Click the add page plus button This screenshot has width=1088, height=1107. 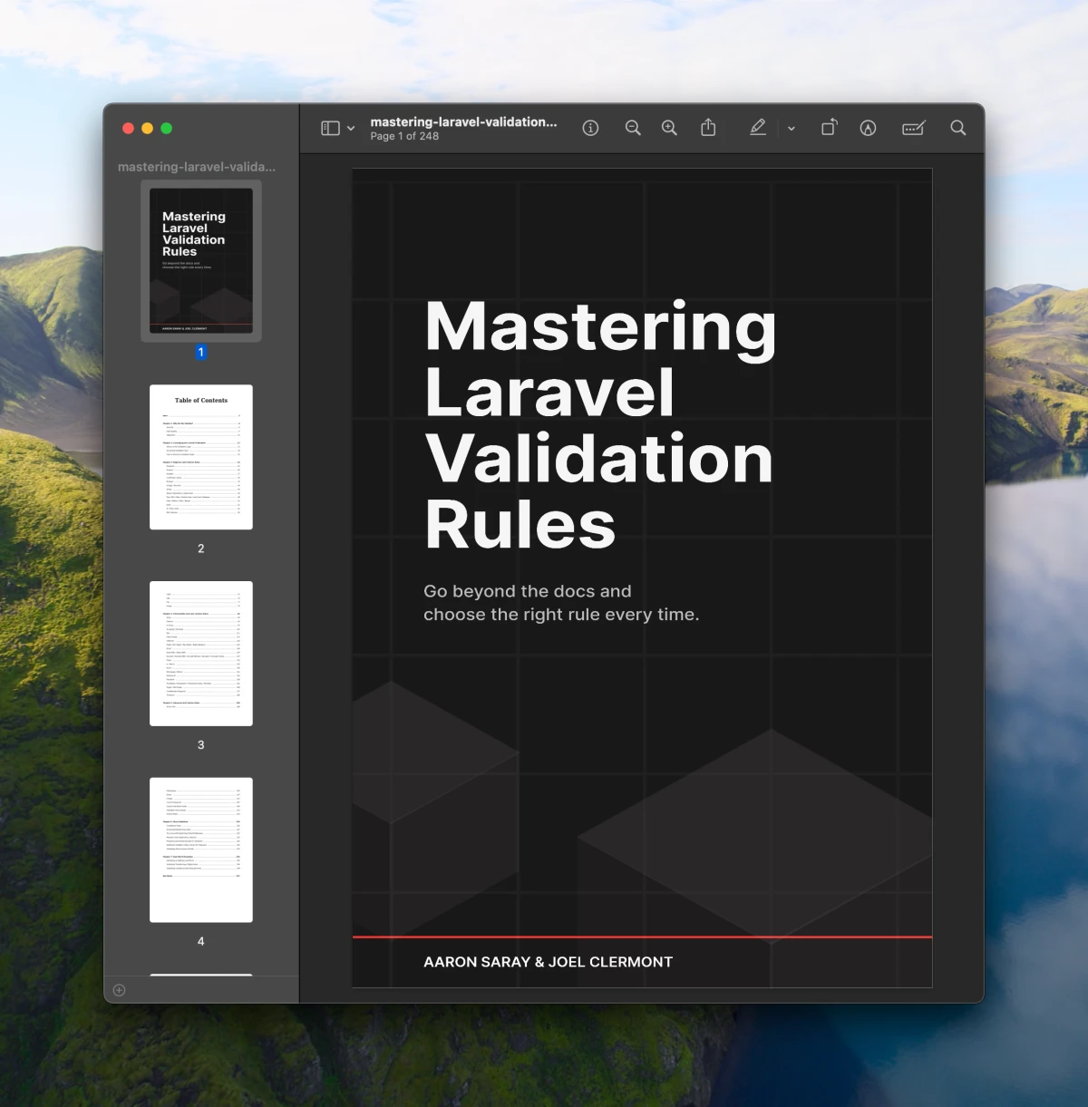click(x=120, y=990)
